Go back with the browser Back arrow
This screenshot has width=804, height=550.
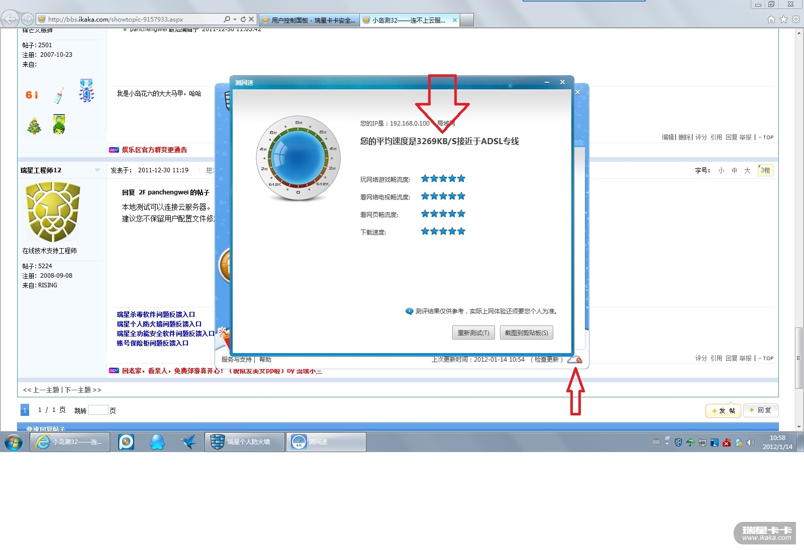(10, 20)
